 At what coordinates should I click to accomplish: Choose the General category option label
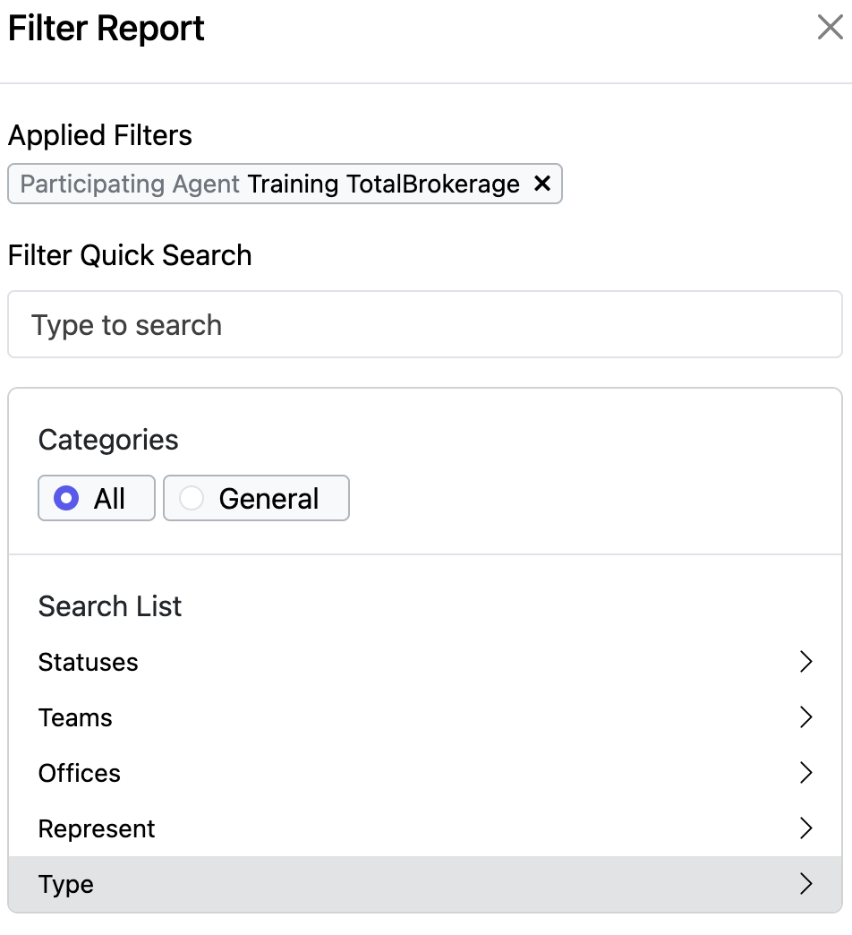tap(268, 499)
